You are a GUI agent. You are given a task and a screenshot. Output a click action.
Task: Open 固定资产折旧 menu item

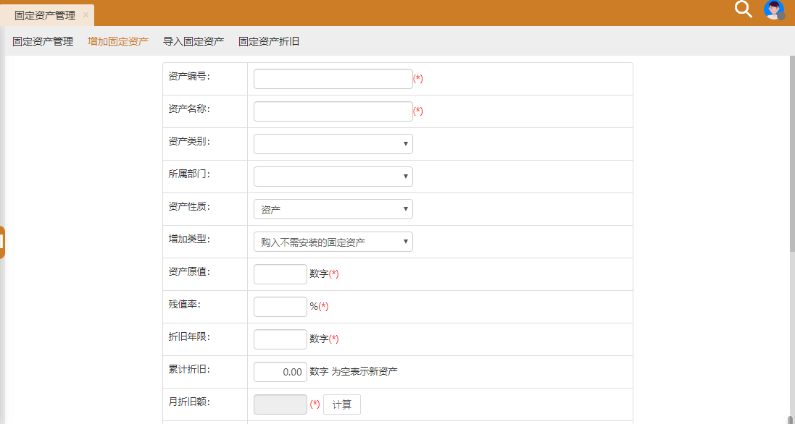click(x=269, y=41)
